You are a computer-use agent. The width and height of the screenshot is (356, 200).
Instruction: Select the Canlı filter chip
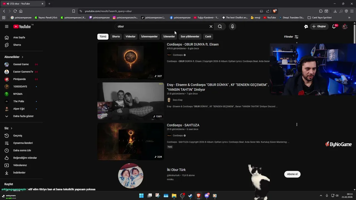click(208, 36)
